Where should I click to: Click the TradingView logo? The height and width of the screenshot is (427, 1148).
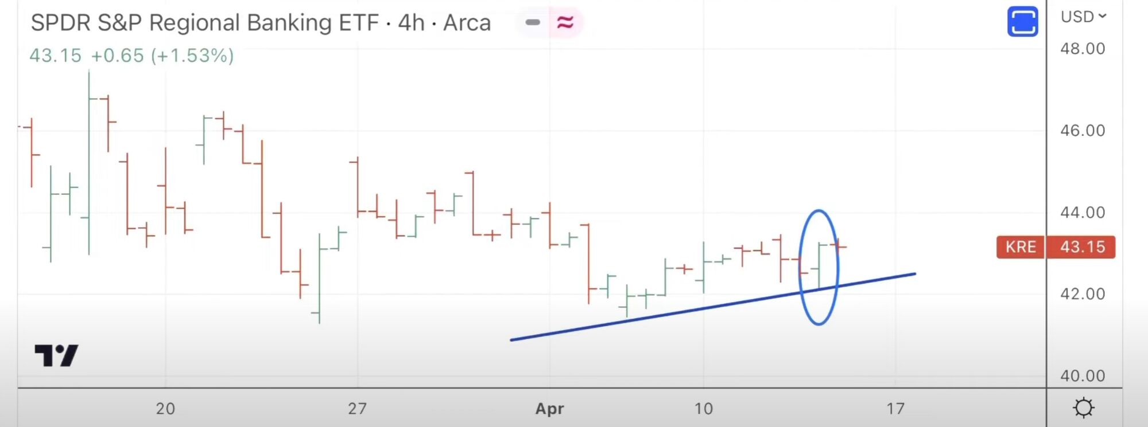pos(56,355)
